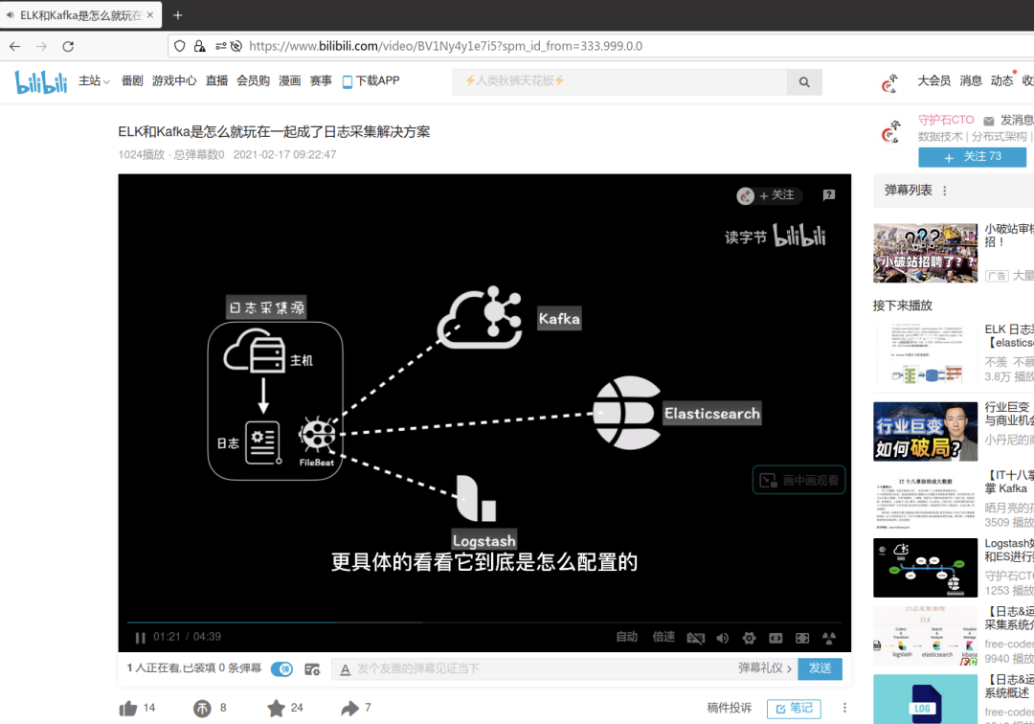The width and height of the screenshot is (1034, 724).
Task: Open video player settings gear
Action: coord(749,638)
